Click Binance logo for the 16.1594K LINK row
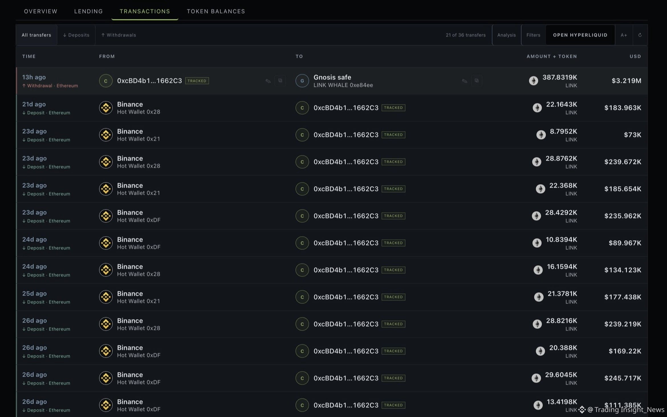Viewport: 667px width, 417px height. (106, 270)
